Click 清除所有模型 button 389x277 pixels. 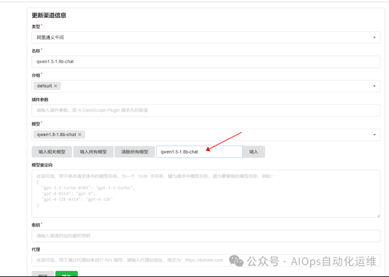(x=135, y=152)
